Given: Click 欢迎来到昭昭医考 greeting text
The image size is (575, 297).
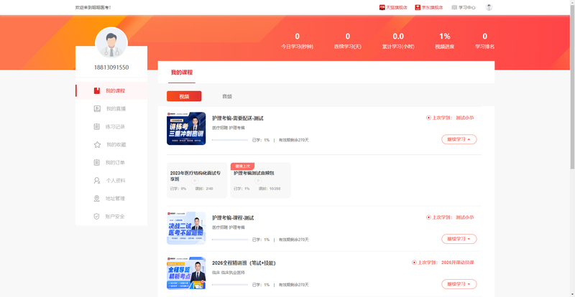Looking at the screenshot, I should [x=93, y=7].
